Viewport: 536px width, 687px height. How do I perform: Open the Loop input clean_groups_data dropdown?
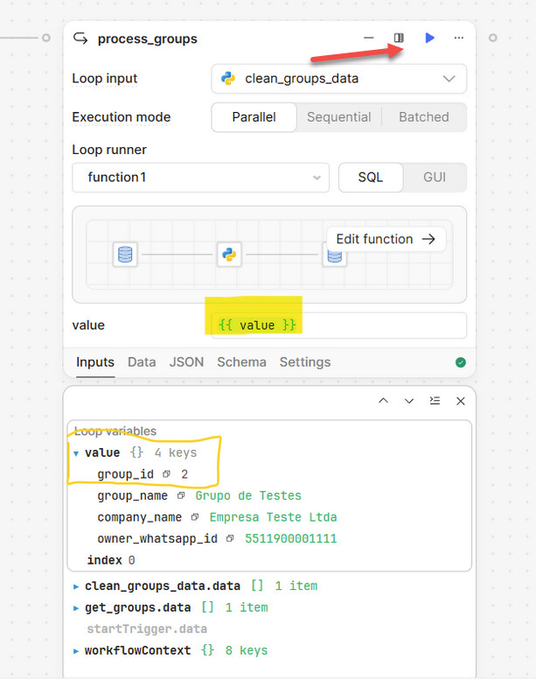coord(338,79)
